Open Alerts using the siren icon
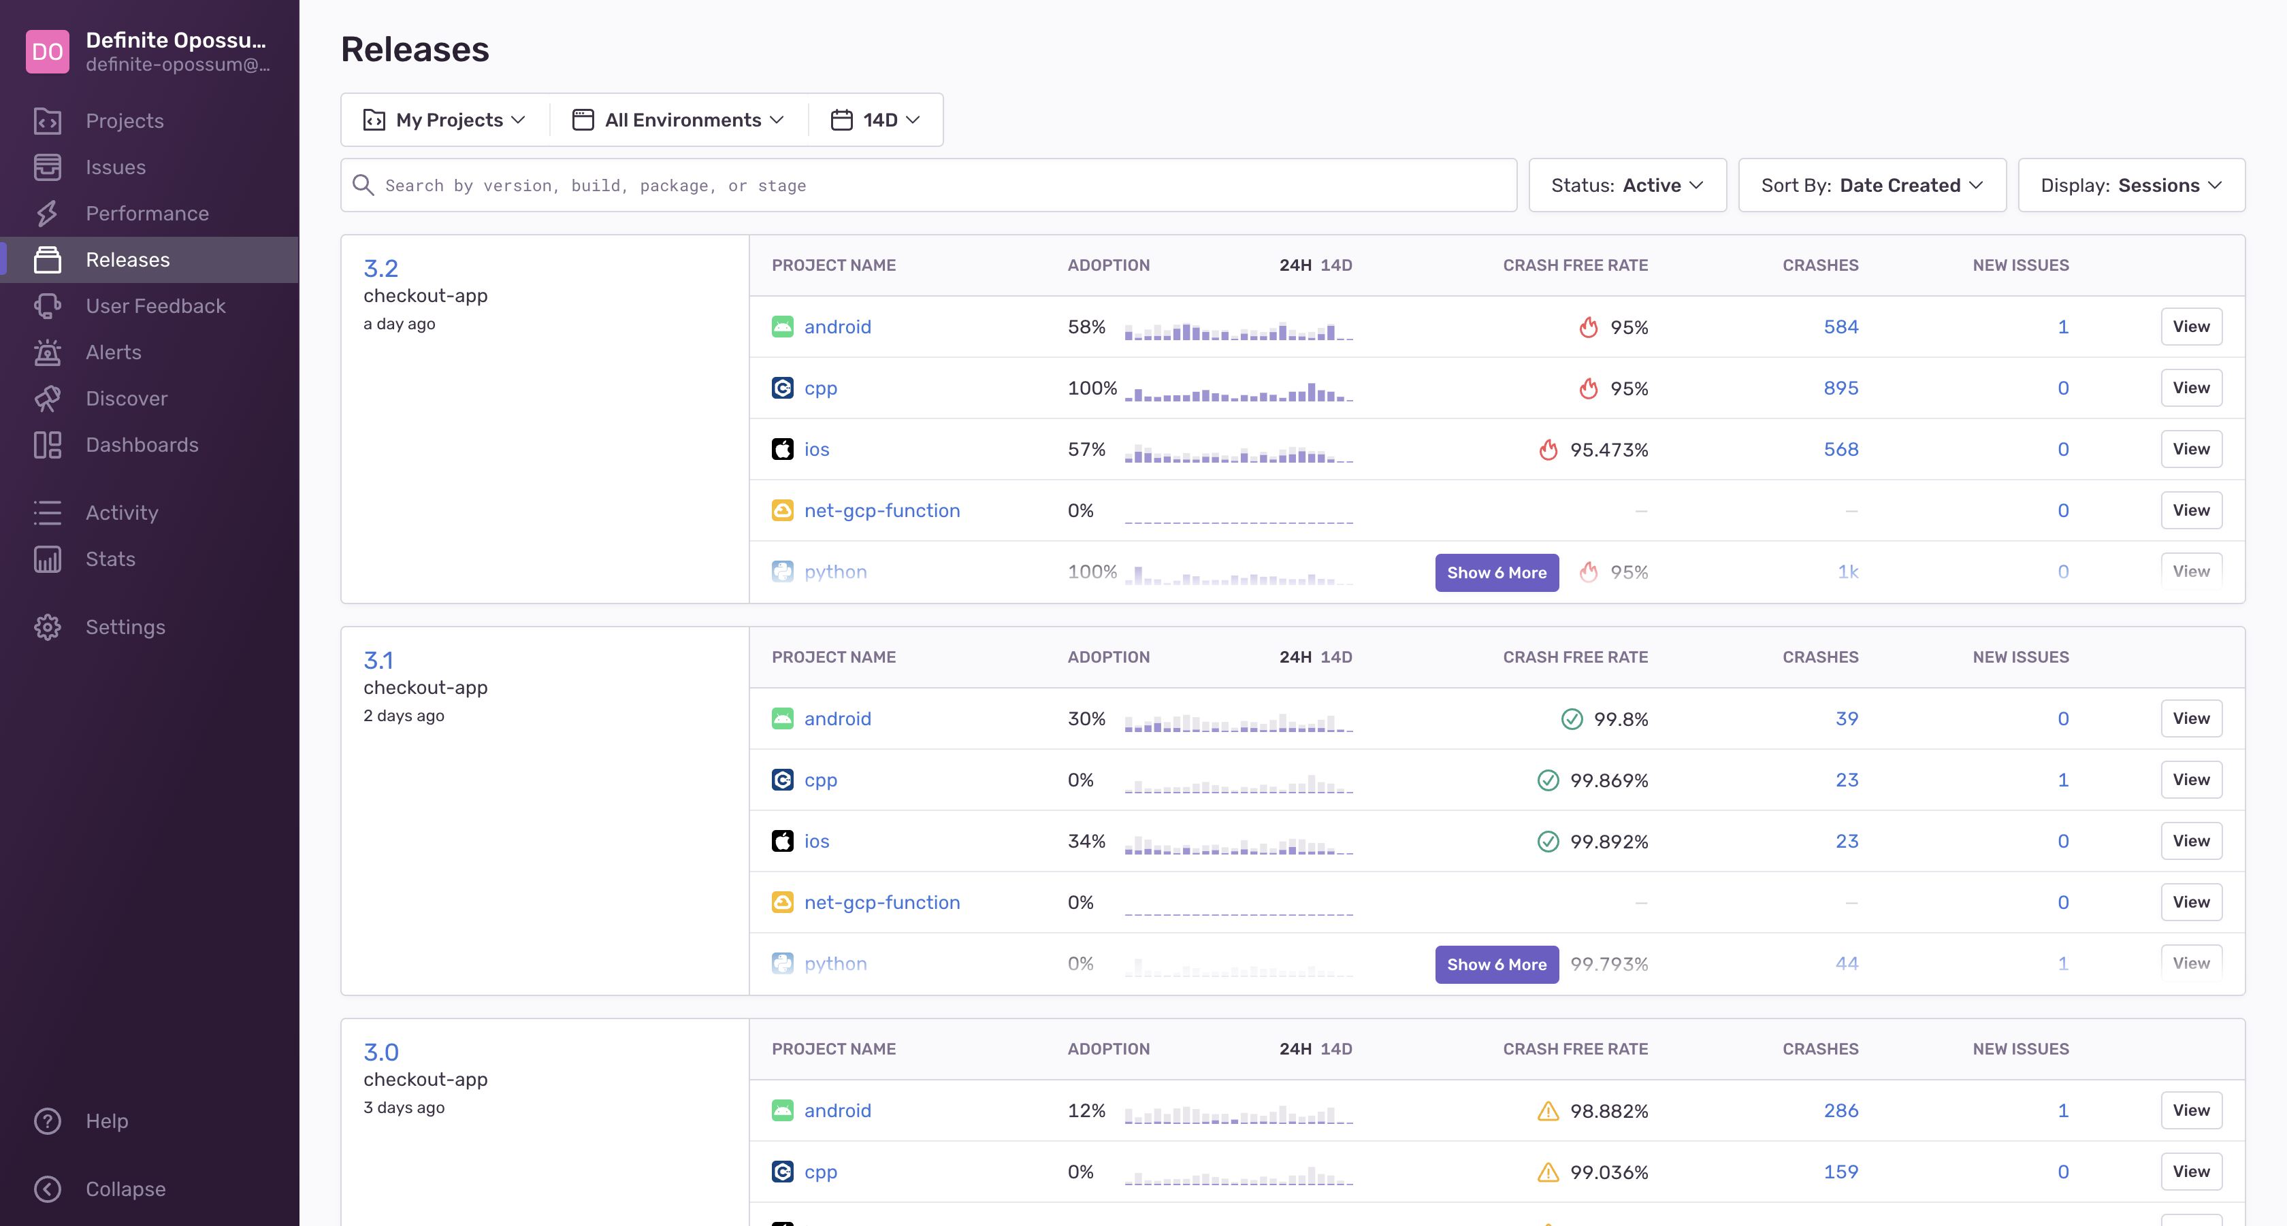 (47, 352)
